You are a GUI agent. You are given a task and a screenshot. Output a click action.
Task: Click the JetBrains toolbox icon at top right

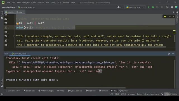[176, 7]
